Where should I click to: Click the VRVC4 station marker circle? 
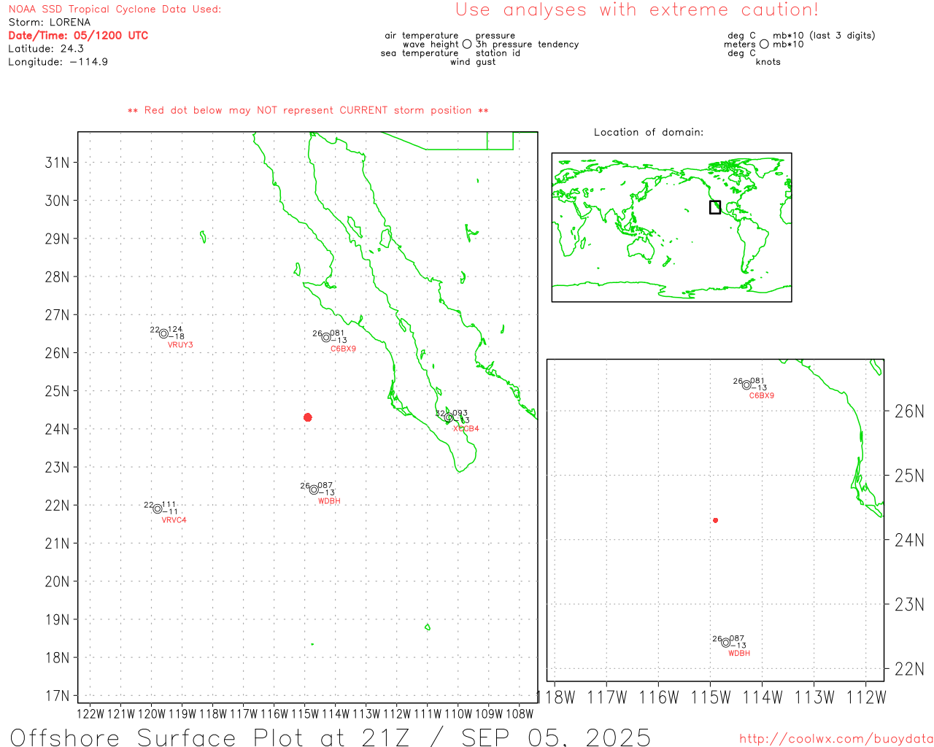(x=158, y=508)
